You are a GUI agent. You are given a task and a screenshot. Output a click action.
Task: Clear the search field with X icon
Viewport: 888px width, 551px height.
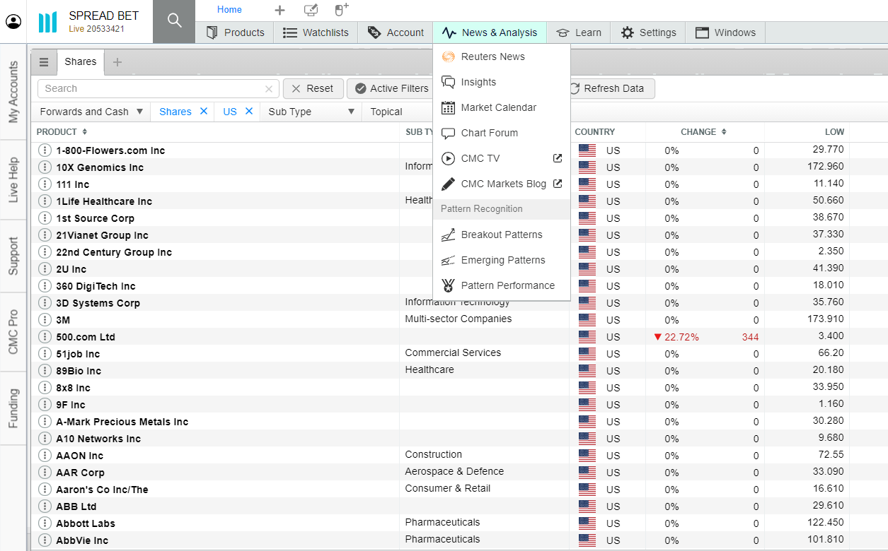point(269,89)
